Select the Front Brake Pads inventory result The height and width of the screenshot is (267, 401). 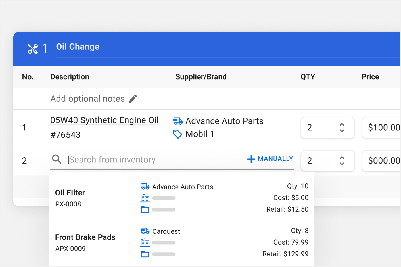click(182, 243)
